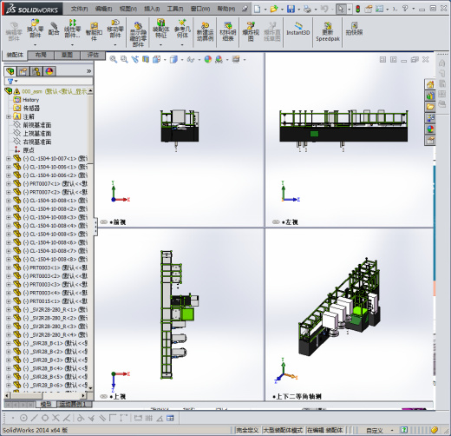
Task: Open the 插入零部件 dropdown arrow
Action: [35, 45]
